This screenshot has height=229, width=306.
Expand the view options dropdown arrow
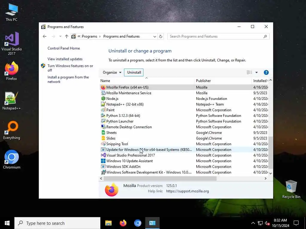[256, 72]
